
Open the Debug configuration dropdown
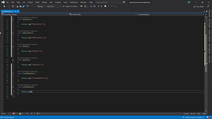[x=41, y=6]
